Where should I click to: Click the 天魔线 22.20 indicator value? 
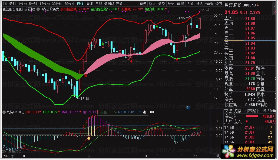click(x=132, y=9)
